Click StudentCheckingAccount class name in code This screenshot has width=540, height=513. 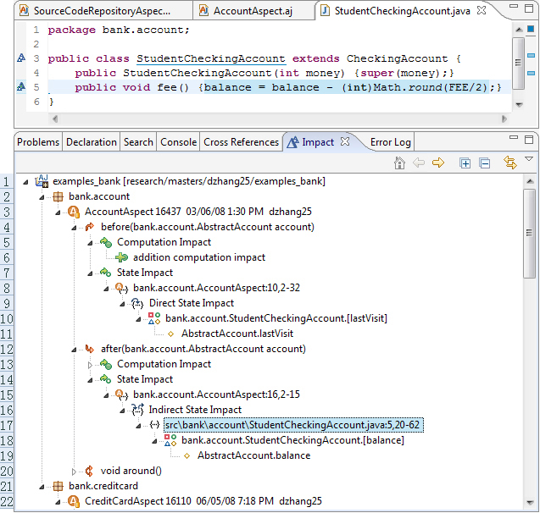pos(211,58)
